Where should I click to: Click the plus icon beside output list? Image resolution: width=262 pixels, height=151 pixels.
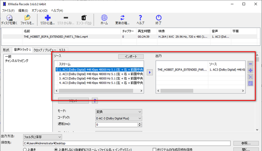250,70
